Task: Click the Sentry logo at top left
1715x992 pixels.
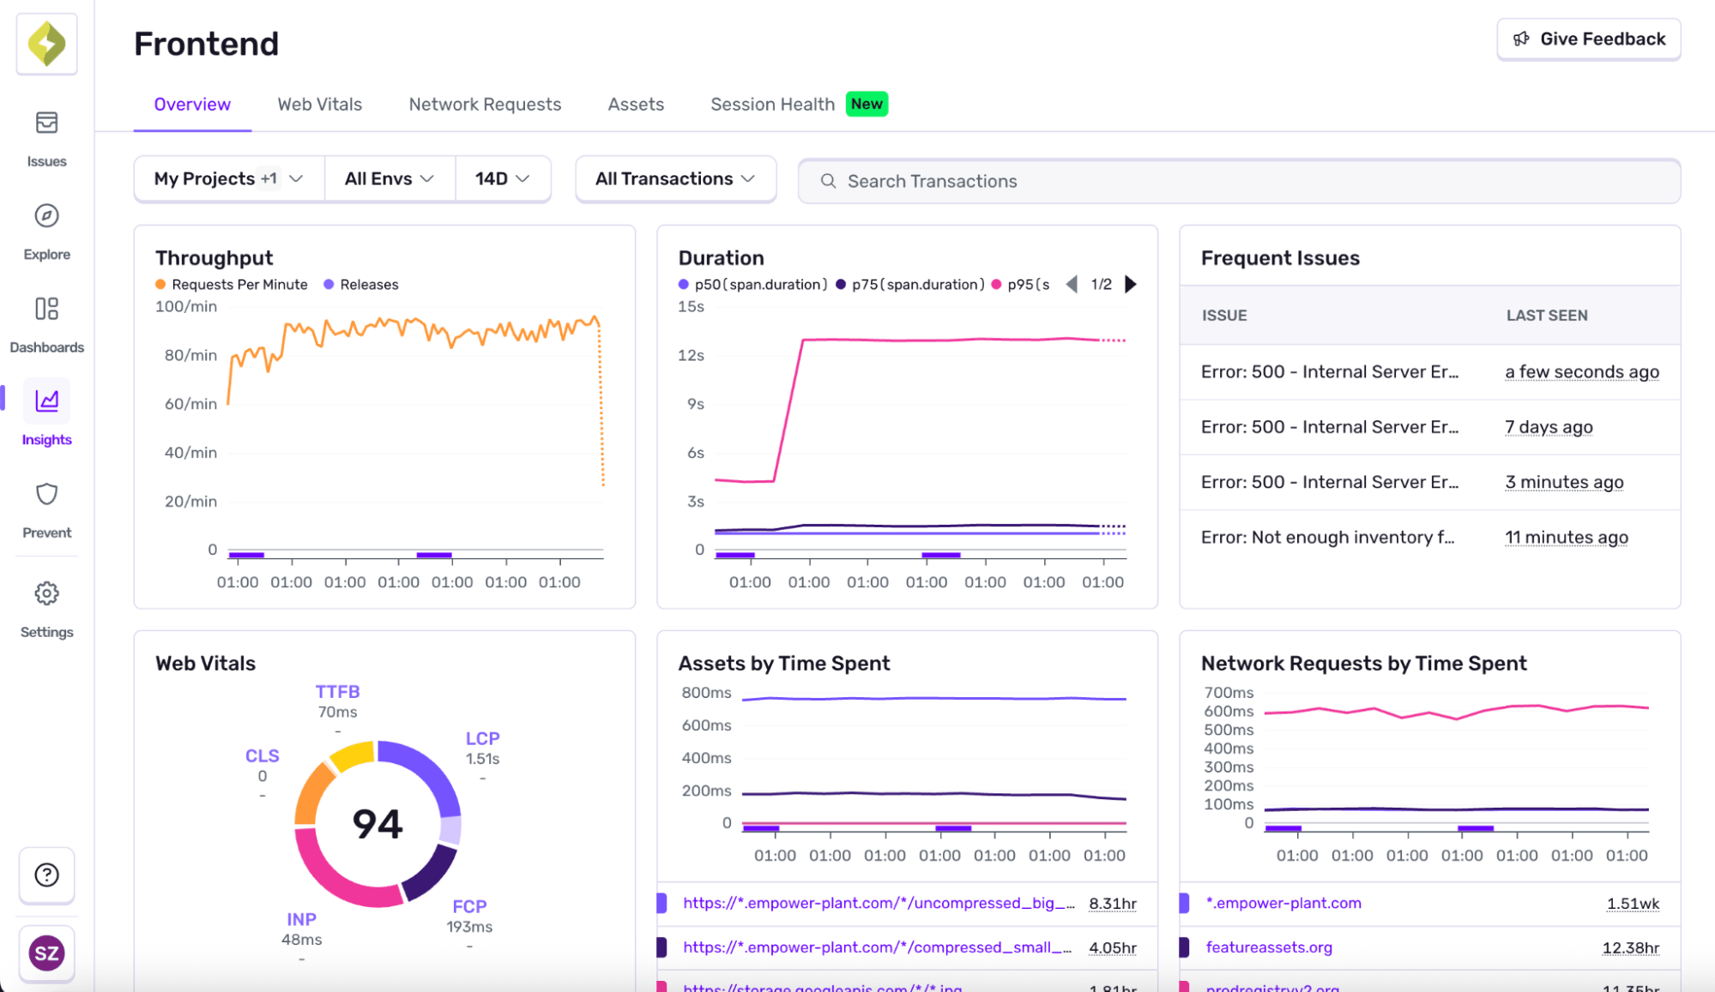Action: 46,43
